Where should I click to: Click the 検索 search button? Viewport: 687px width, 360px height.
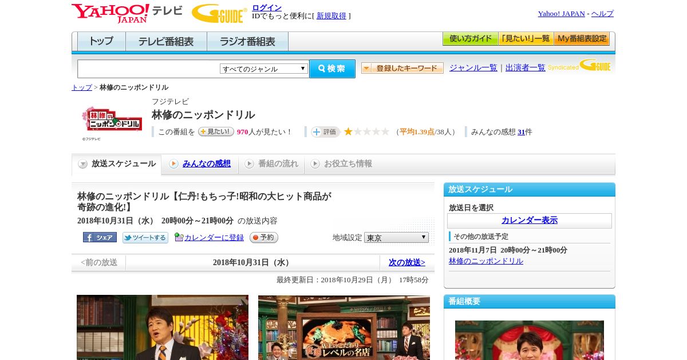332,69
